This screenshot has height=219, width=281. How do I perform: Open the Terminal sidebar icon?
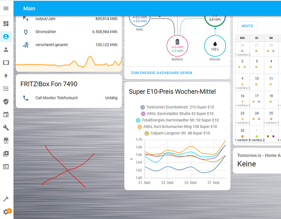click(x=6, y=166)
